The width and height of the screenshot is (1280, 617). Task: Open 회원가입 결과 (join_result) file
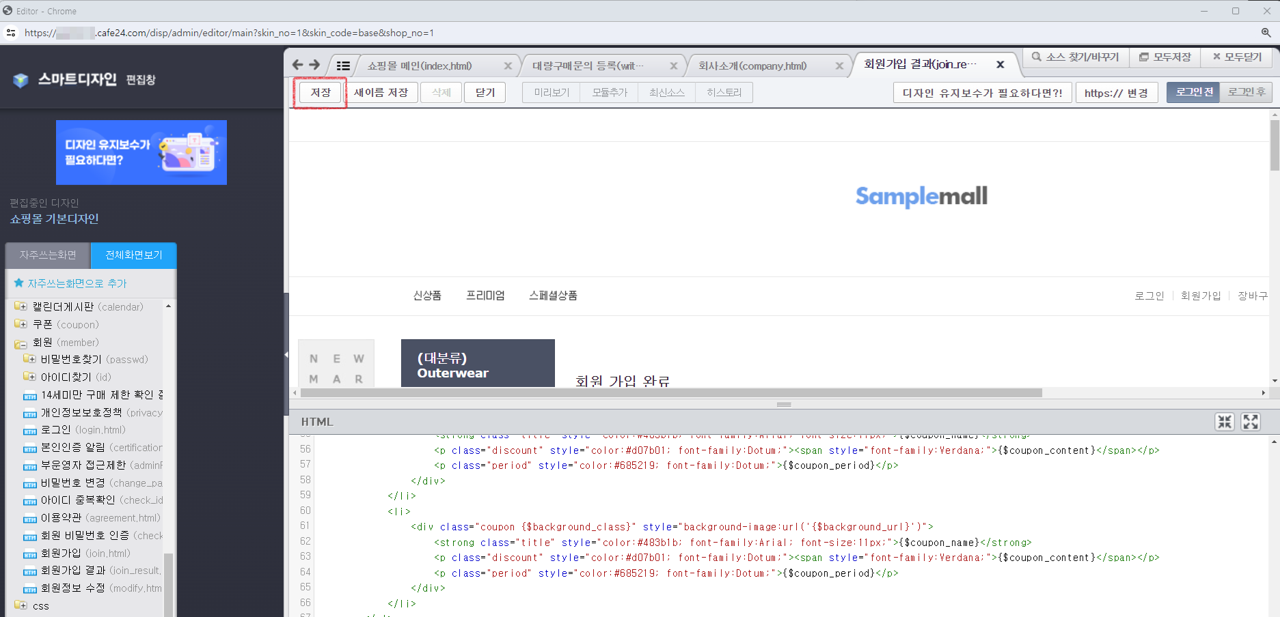pyautogui.click(x=93, y=571)
